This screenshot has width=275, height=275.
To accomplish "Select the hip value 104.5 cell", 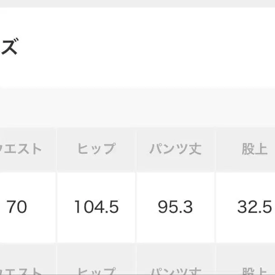I will click(x=96, y=207).
